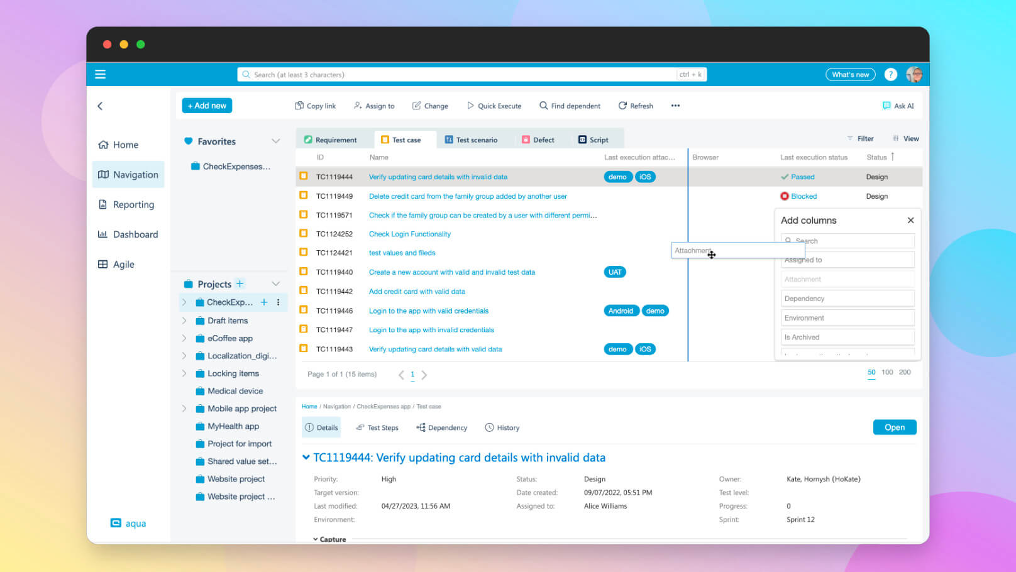Click the blue Open button
The height and width of the screenshot is (572, 1016).
pos(894,427)
